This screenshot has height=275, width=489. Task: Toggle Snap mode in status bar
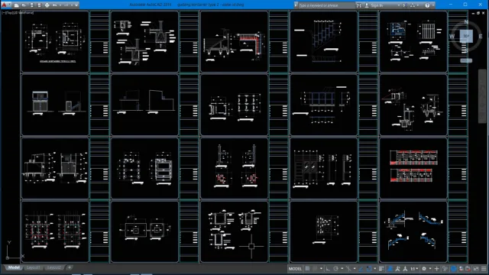[x=315, y=268]
